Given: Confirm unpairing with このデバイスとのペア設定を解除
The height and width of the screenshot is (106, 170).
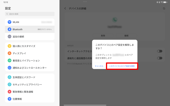Looking at the screenshot, I should pyautogui.click(x=122, y=66).
